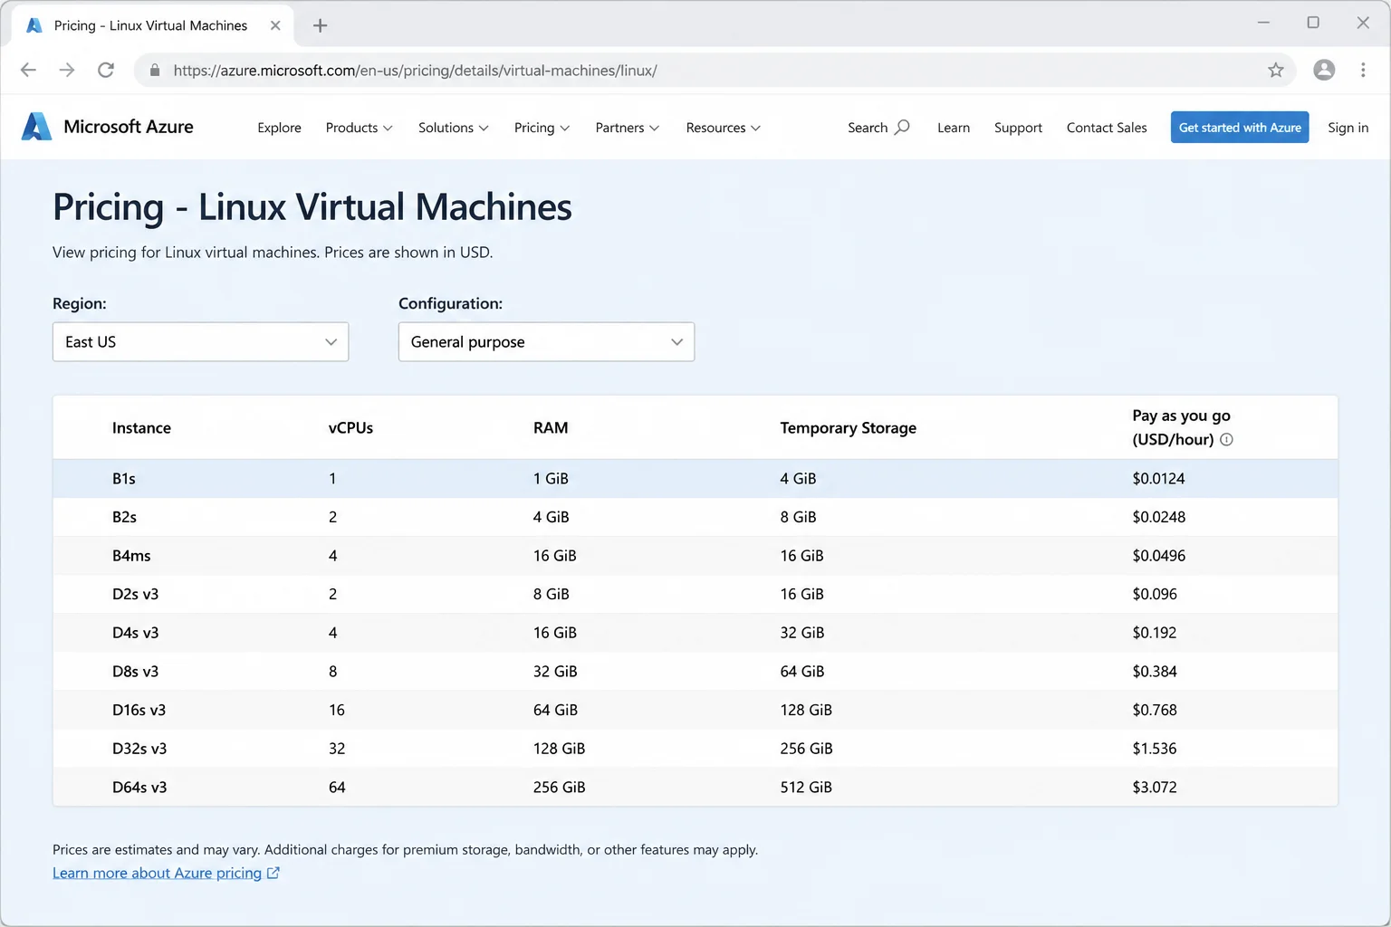Open the browser profile avatar icon
Image resolution: width=1391 pixels, height=927 pixels.
[x=1324, y=70]
